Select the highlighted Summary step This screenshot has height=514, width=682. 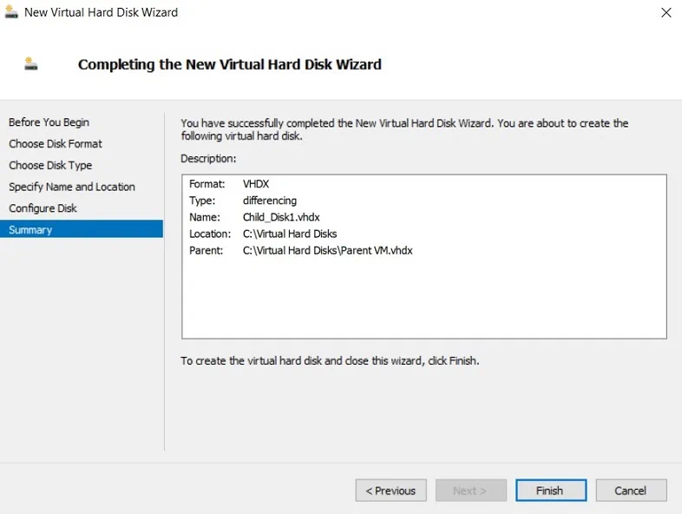30,230
